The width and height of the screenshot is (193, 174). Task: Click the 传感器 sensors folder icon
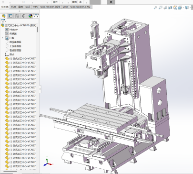click(7, 34)
